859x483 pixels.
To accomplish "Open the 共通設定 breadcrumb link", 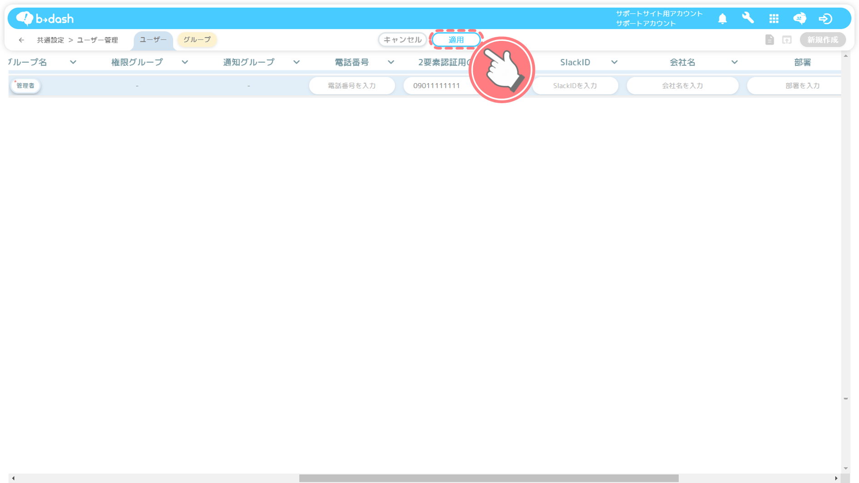I will [x=50, y=40].
